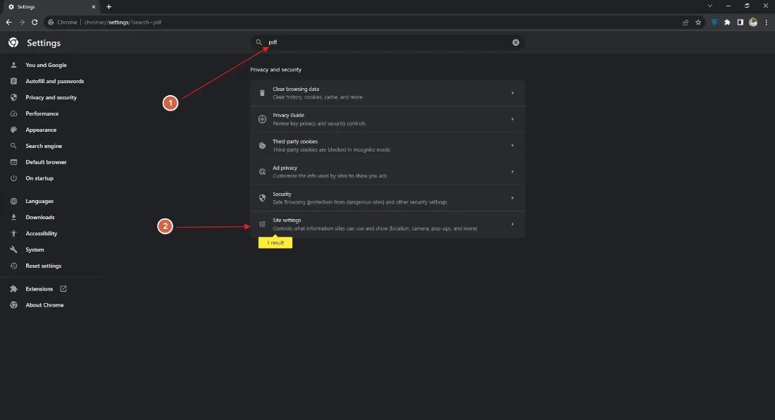Click the Clear browsing data trash icon
This screenshot has height=420, width=775.
point(262,92)
